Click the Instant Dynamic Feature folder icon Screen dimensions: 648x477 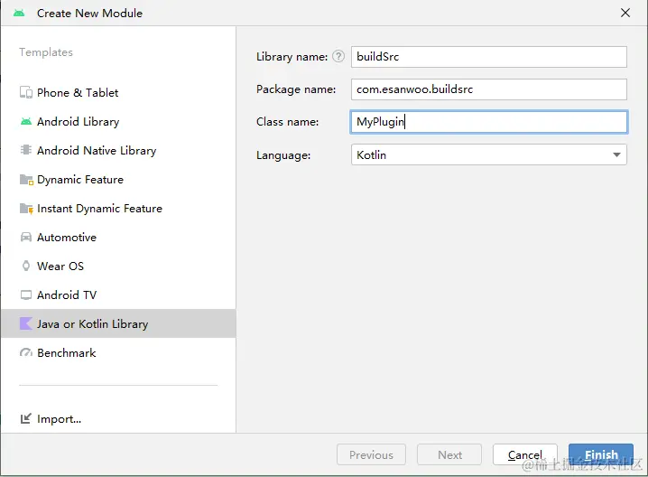pos(26,209)
